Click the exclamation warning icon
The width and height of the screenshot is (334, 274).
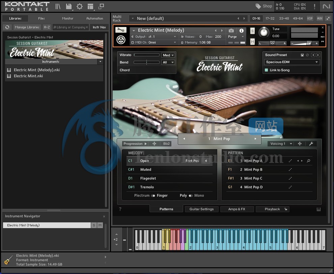click(x=315, y=6)
